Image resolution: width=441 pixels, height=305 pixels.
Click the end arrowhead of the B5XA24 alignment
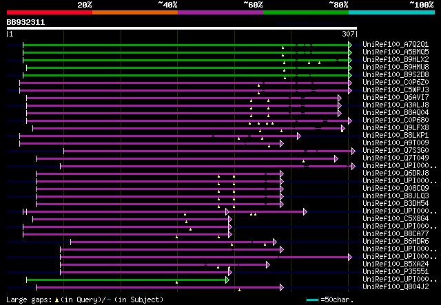268,265
